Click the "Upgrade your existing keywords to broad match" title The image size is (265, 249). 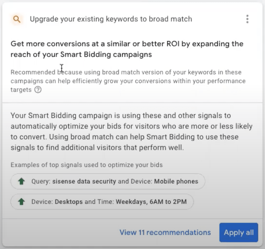pos(111,19)
